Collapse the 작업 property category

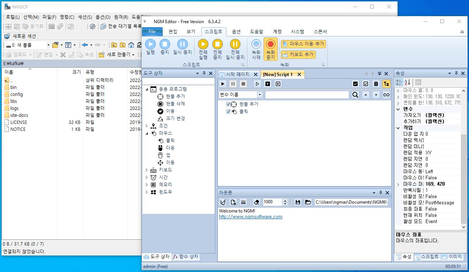pyautogui.click(x=398, y=128)
